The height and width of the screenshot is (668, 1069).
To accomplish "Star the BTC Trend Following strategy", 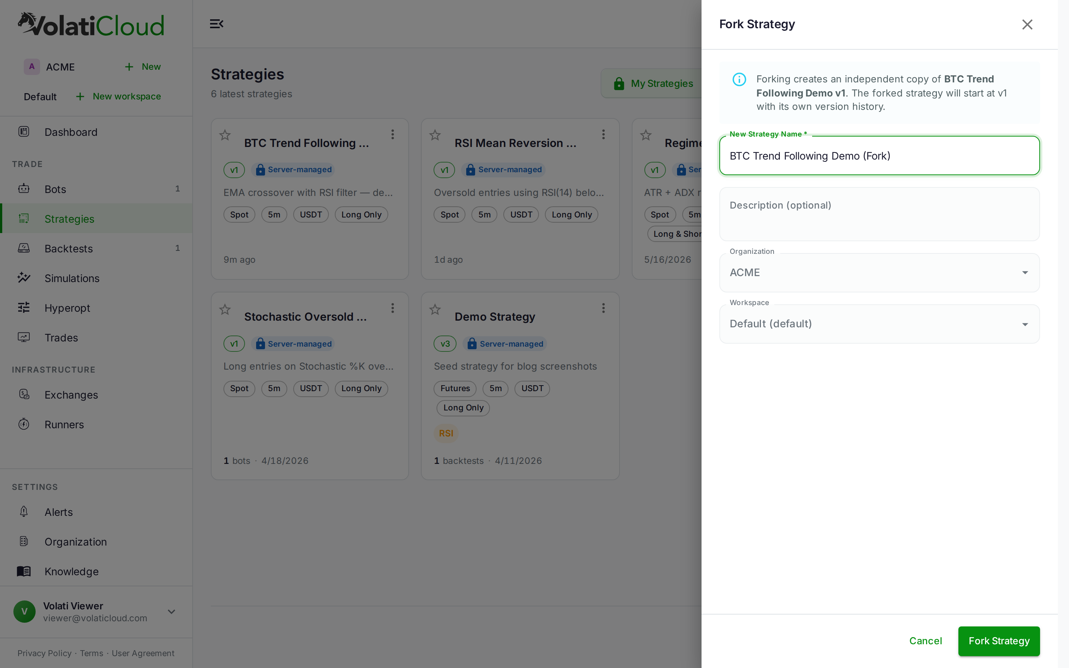I will click(x=225, y=135).
